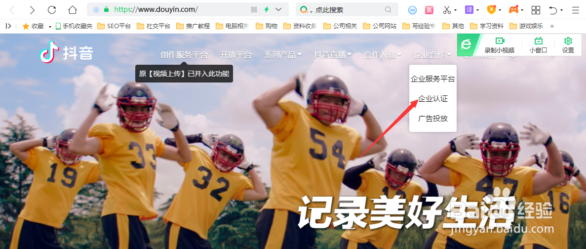Expand the address bar history dropdown
The height and width of the screenshot is (249, 586).
278,10
